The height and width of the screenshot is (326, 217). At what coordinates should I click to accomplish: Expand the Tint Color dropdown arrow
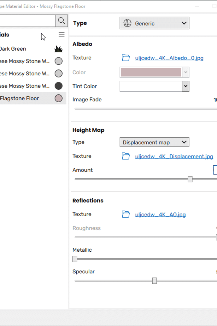(186, 86)
